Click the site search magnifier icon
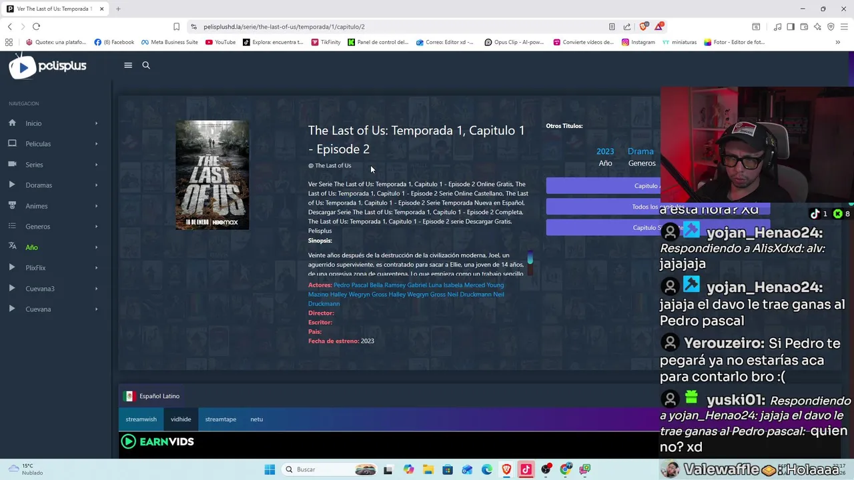Viewport: 854px width, 480px height. [x=146, y=65]
